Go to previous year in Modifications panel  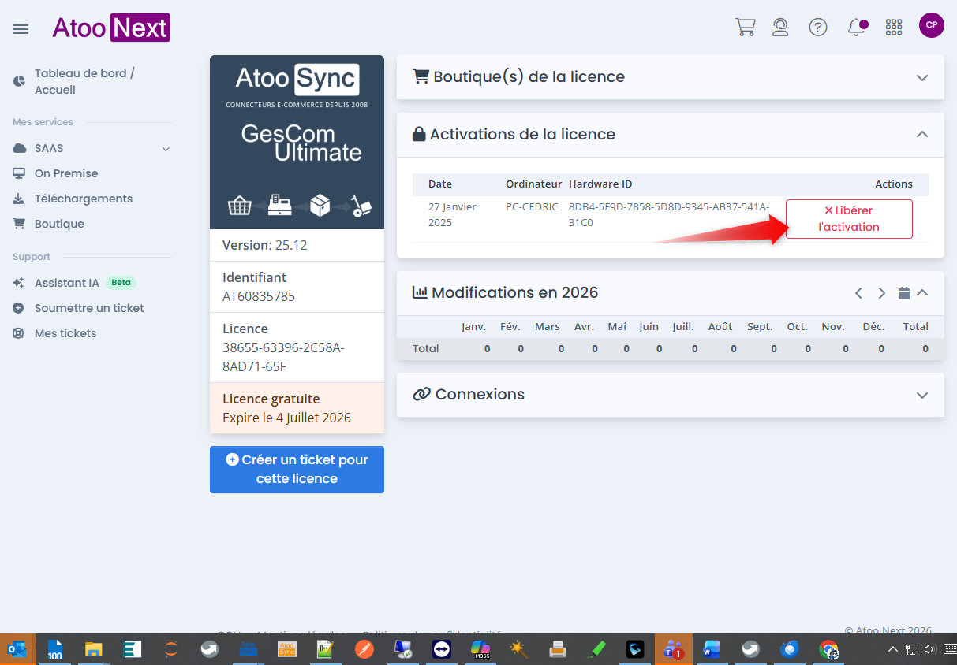click(858, 293)
